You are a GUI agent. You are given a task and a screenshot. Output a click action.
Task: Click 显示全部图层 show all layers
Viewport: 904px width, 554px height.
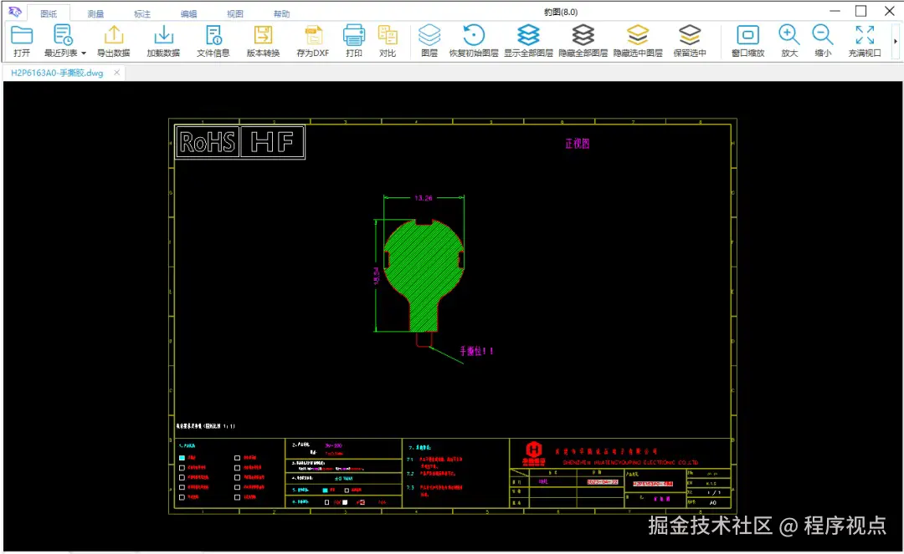(x=528, y=35)
